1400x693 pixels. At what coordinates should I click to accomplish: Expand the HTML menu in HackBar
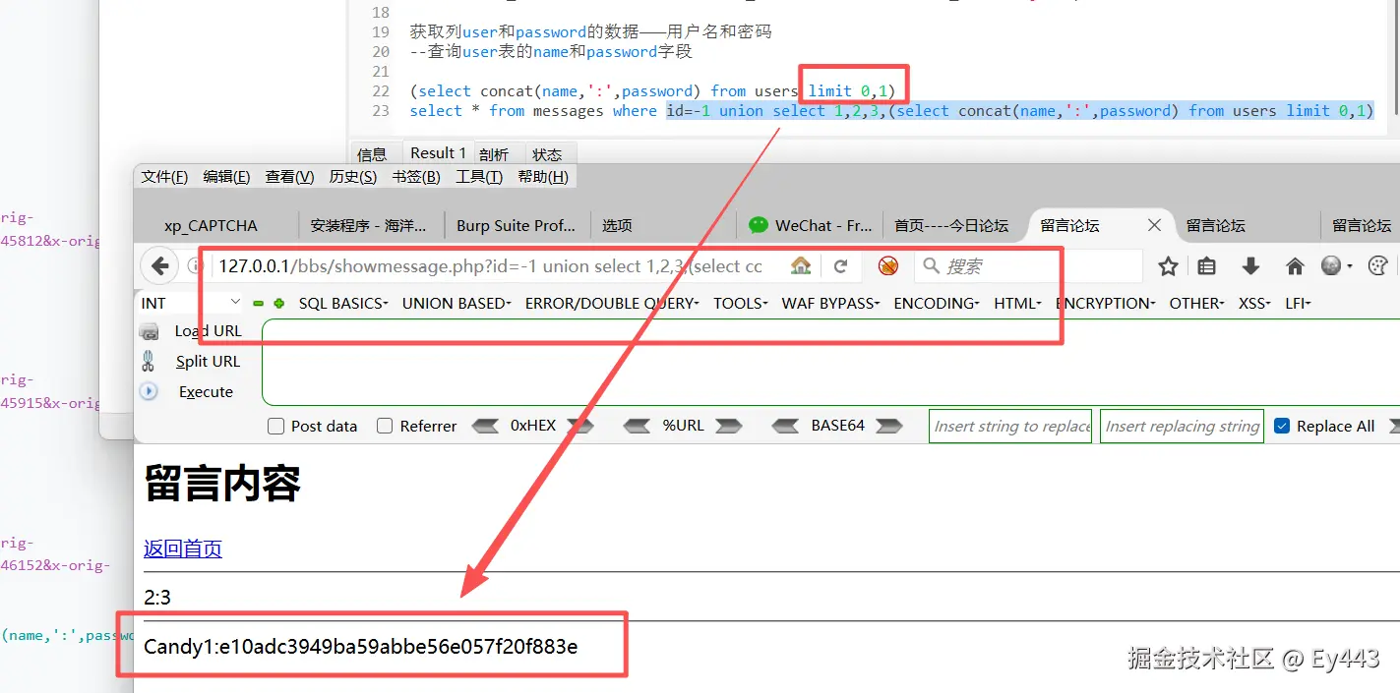1017,303
